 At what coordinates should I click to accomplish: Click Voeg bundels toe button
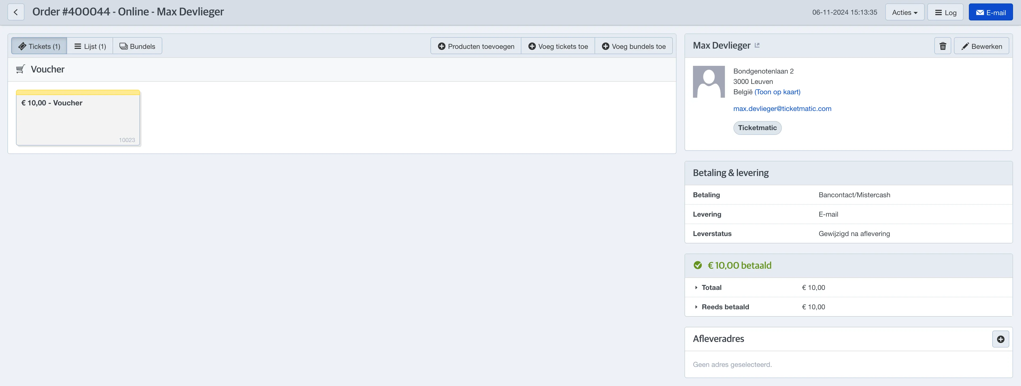(634, 46)
